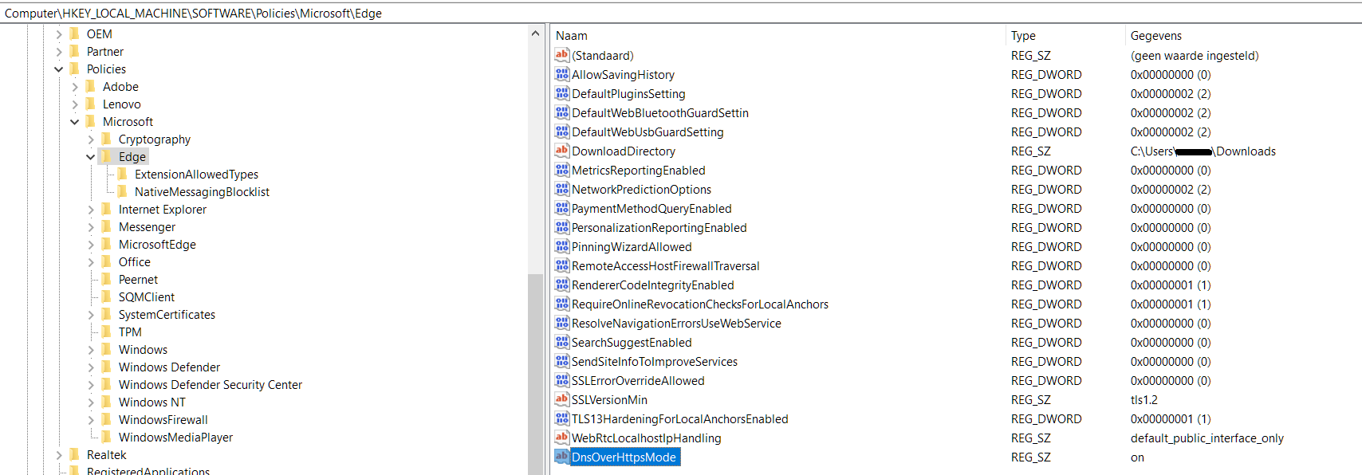This screenshot has width=1362, height=475.
Task: Select the SystemCertificates key
Action: tap(167, 314)
